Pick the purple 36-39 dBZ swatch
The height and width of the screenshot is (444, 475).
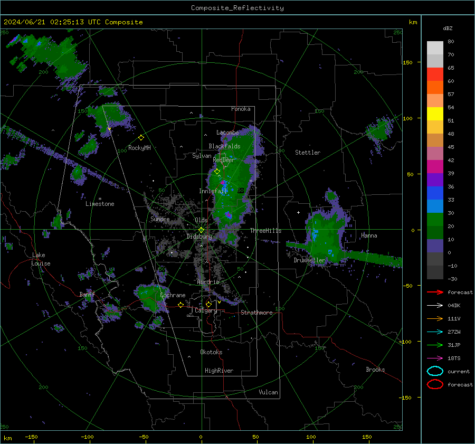[x=435, y=180]
